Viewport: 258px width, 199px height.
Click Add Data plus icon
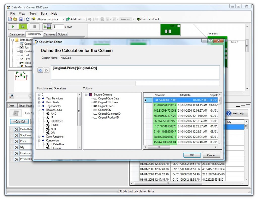[x=68, y=19]
